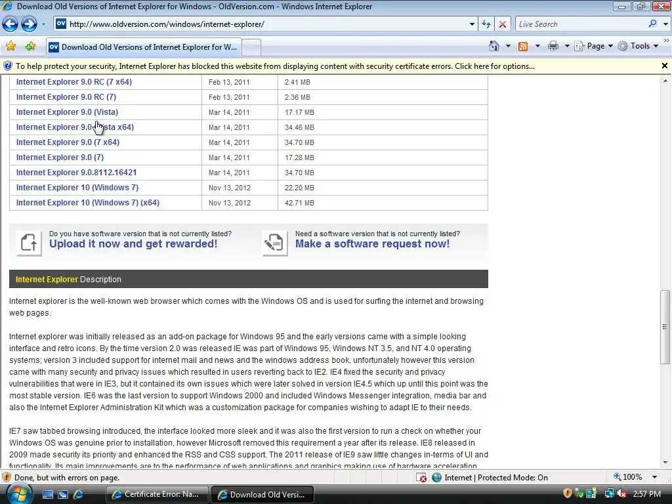Show more toolbar commands chevron
Image resolution: width=672 pixels, height=504 pixels.
tap(667, 41)
